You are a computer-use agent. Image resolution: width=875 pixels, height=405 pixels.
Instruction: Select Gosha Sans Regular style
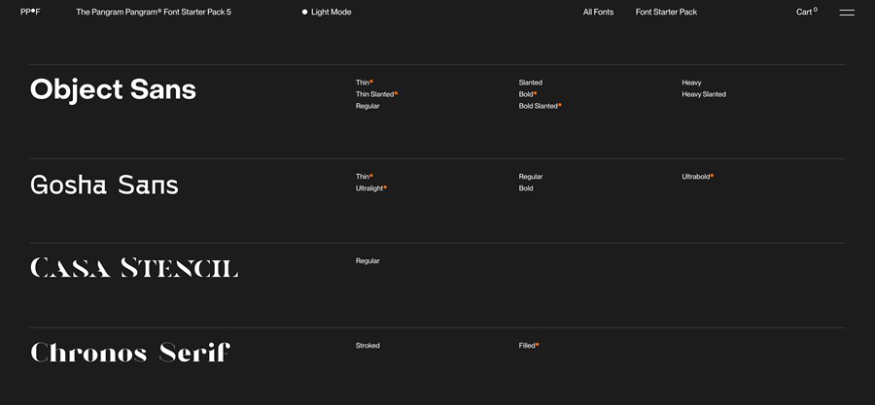tap(531, 177)
